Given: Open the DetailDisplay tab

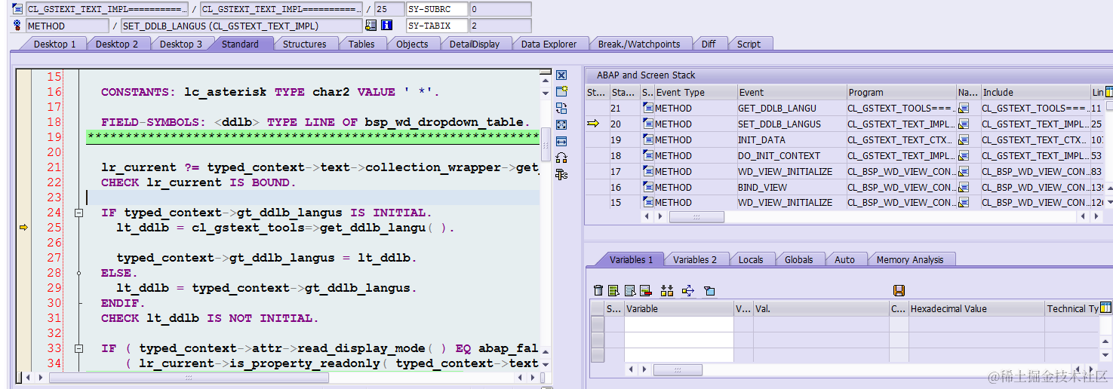Looking at the screenshot, I should [475, 44].
